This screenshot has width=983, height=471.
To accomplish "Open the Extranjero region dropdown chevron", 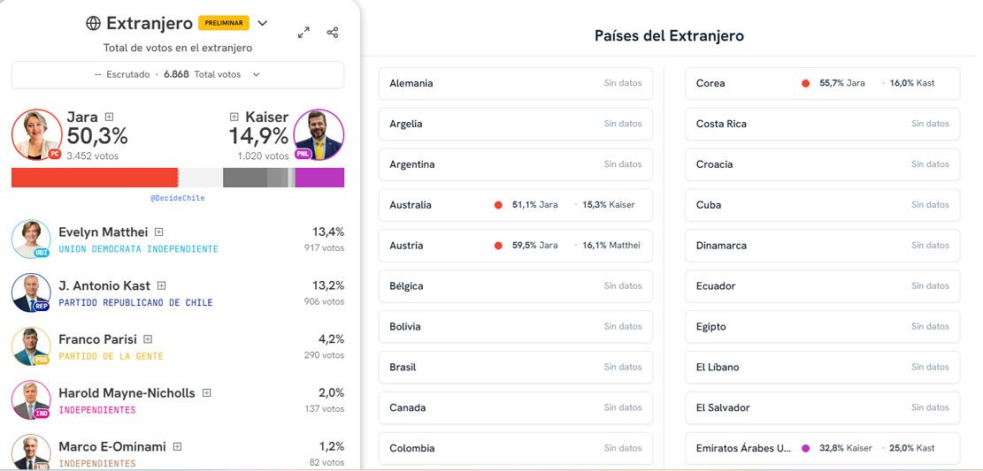I will pos(262,23).
